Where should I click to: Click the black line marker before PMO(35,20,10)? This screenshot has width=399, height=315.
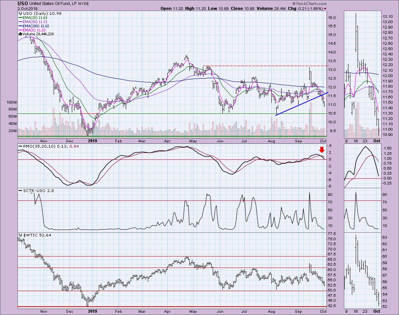[21, 146]
